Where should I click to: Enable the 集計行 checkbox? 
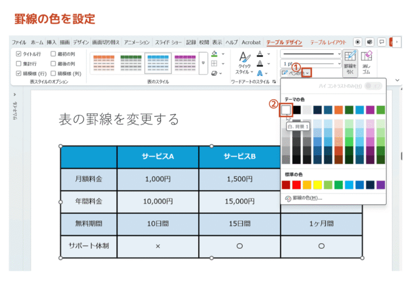[x=19, y=63]
